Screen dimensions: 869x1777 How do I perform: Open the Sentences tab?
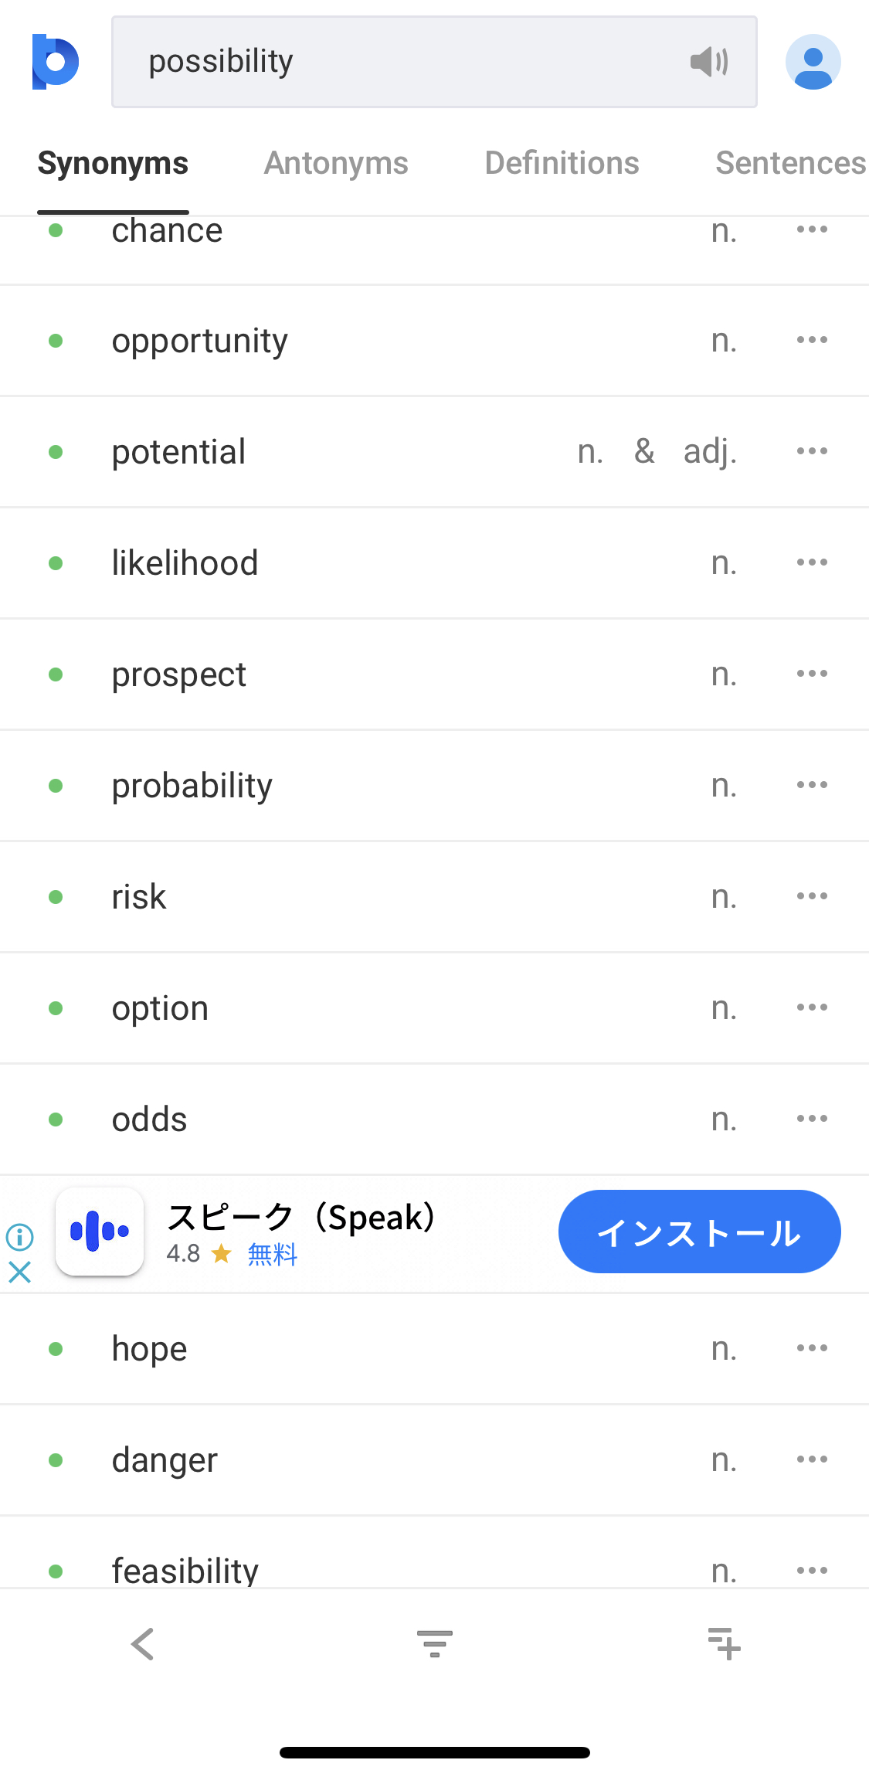[x=789, y=163]
